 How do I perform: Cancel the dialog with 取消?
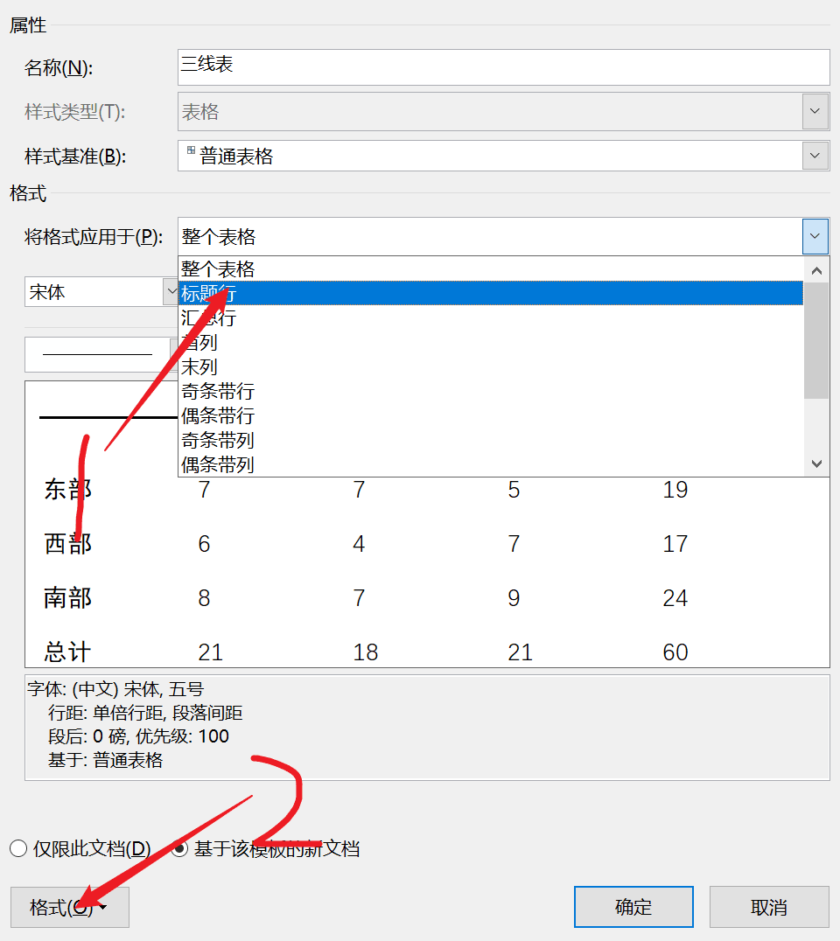tap(769, 907)
